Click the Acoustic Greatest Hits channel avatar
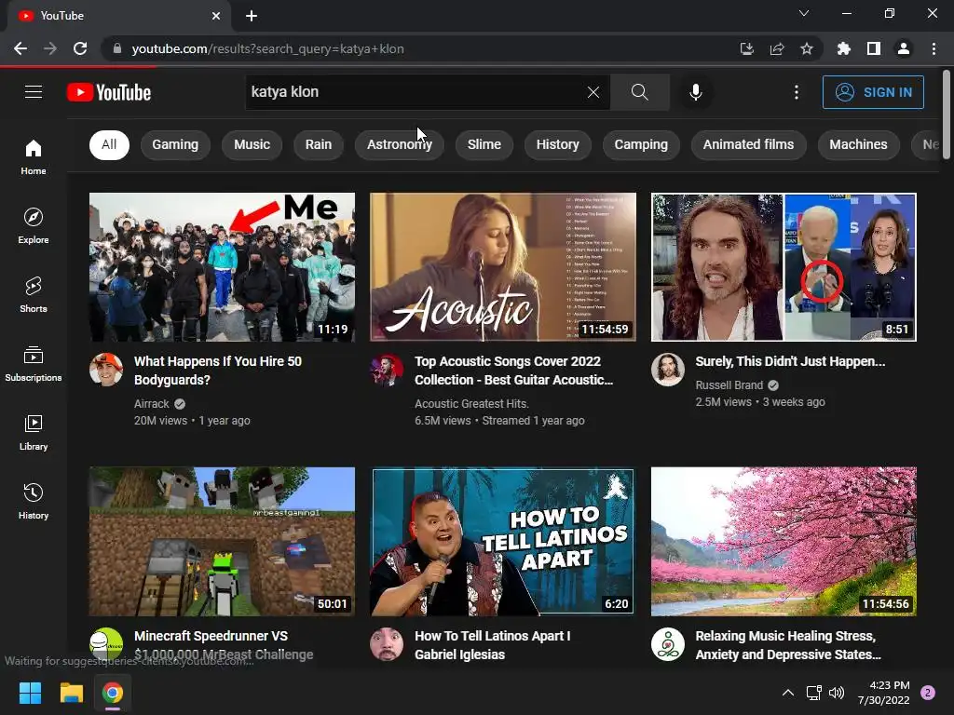Viewport: 954px width, 715px height. tap(387, 370)
